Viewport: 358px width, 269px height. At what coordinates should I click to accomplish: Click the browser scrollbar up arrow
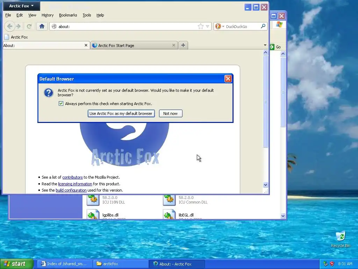(265, 53)
